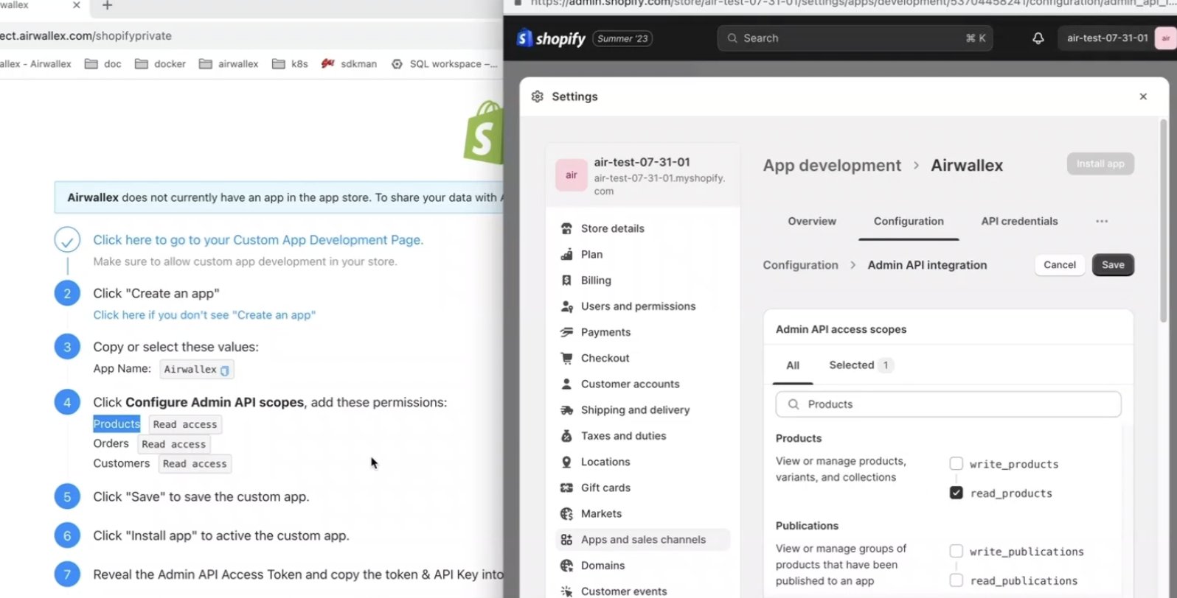
Task: Click the Gift cards icon in sidebar
Action: pos(566,488)
